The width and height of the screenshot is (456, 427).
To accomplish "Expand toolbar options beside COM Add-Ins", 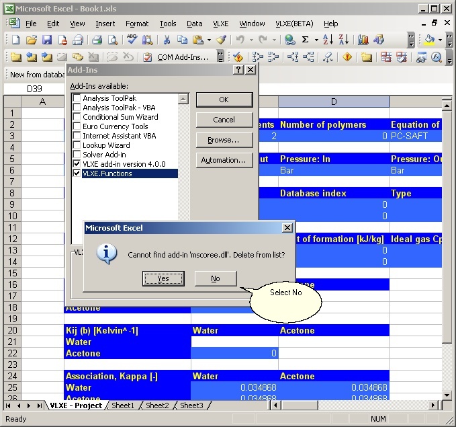I will point(221,56).
